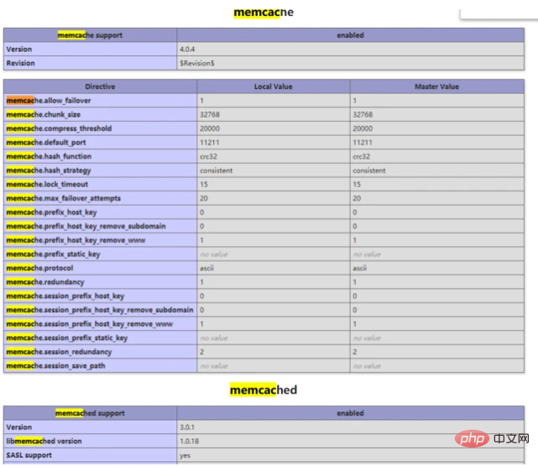
Task: Click local value 32768 for chunk_size
Action: (x=210, y=115)
